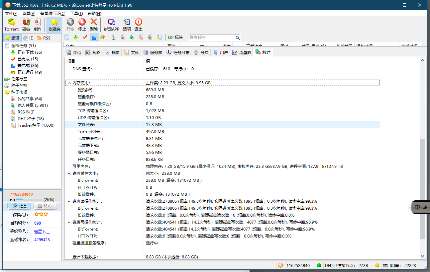Click the user ID 1162524840 in status bar
The width and height of the screenshot is (430, 272).
tap(298, 265)
